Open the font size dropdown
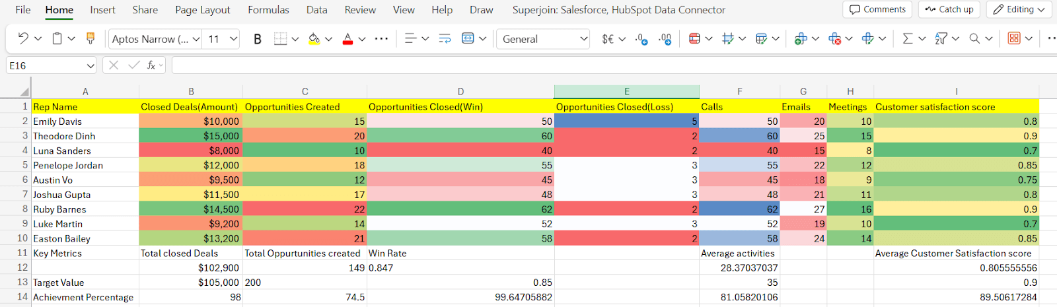1057x307 pixels. [233, 39]
